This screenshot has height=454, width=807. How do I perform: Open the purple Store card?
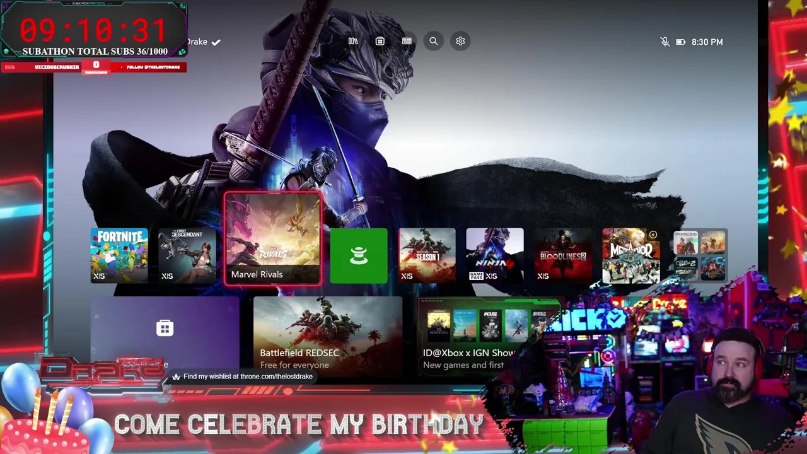tap(165, 334)
